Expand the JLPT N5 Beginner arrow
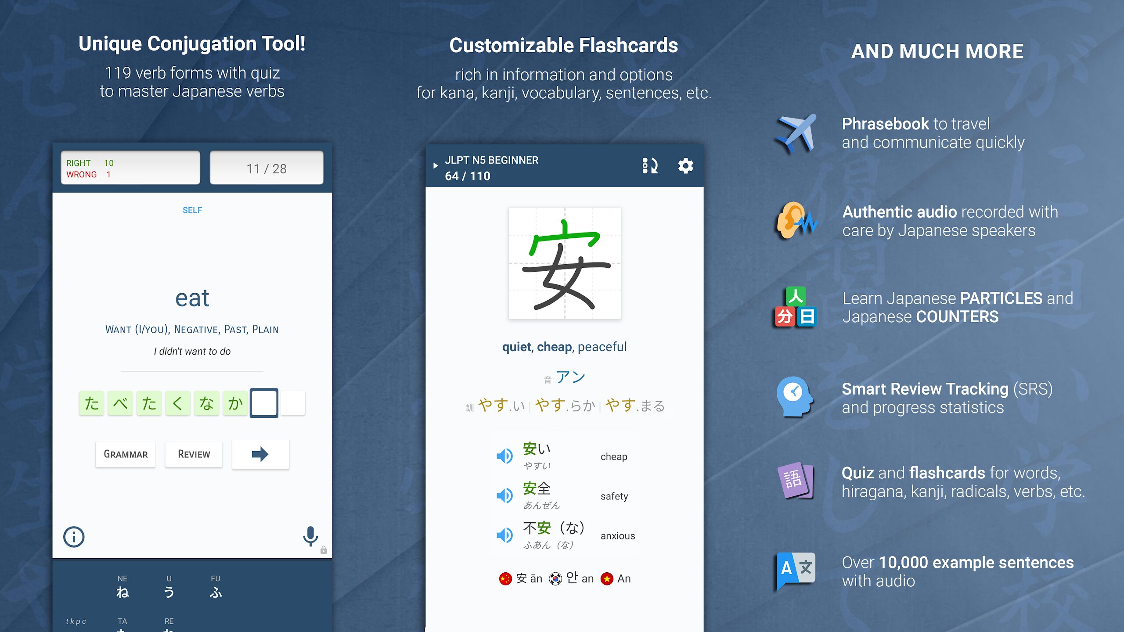 (x=435, y=166)
